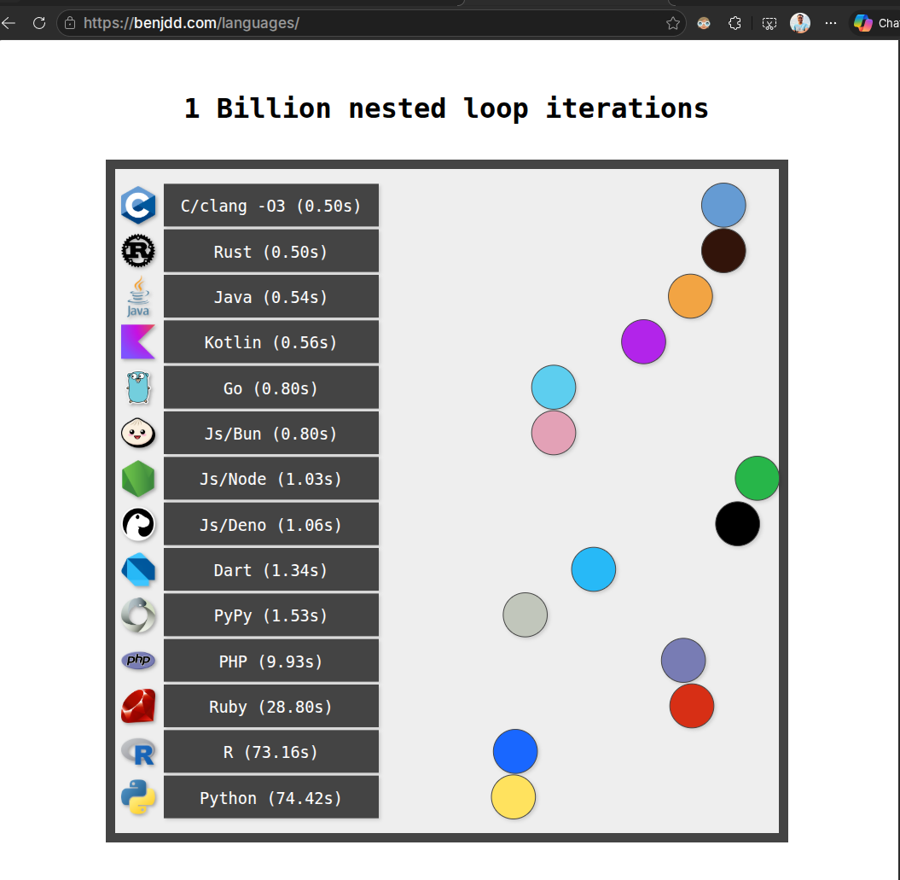Switch to the Chat browser tab
This screenshot has width=900, height=880.
tap(879, 23)
